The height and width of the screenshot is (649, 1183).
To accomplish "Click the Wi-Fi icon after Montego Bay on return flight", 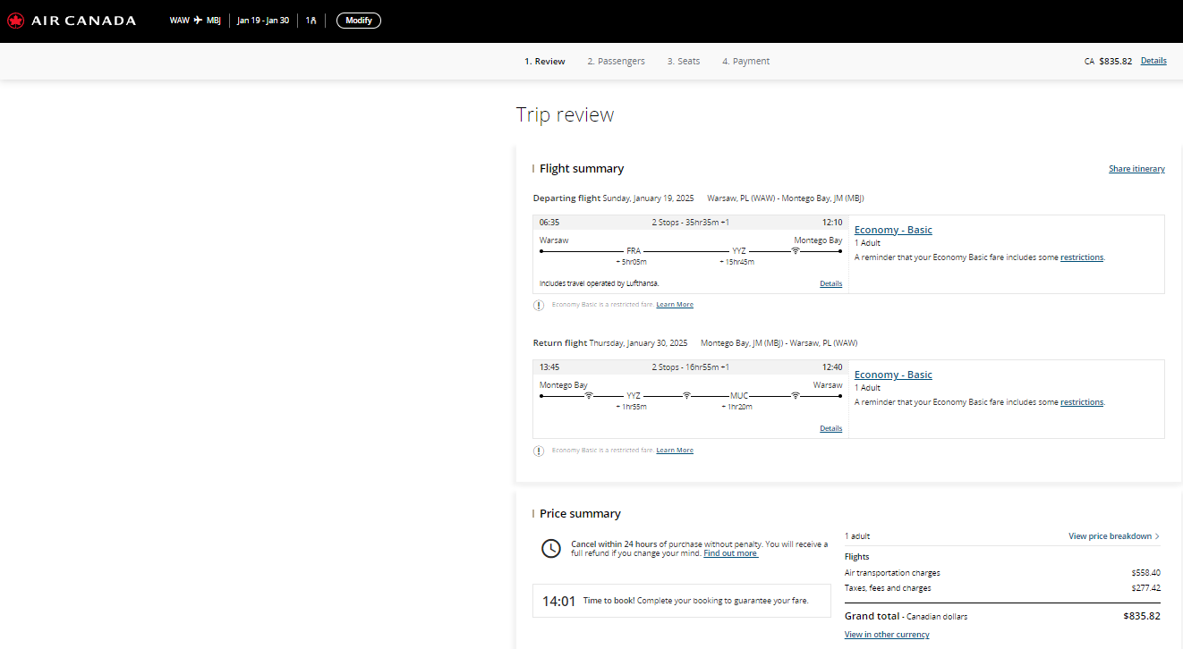I will pyautogui.click(x=589, y=396).
